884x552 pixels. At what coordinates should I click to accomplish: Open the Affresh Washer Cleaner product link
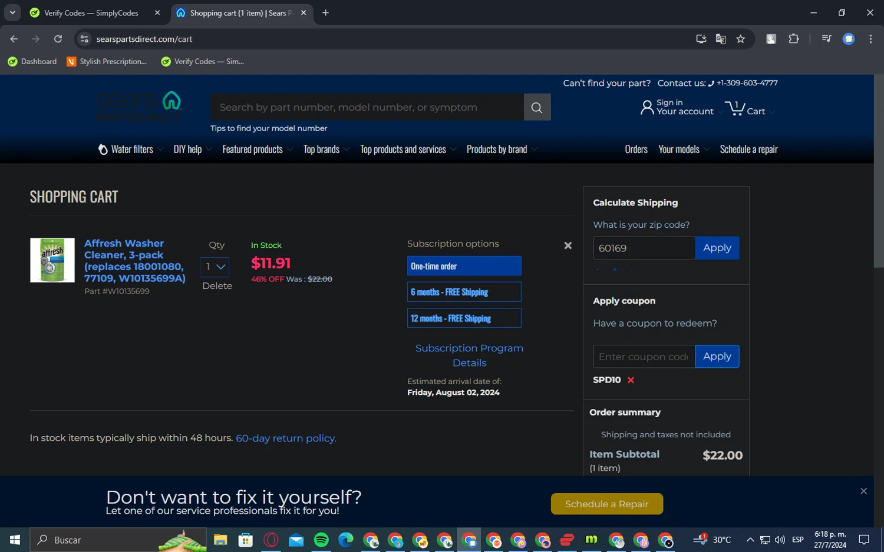[135, 261]
